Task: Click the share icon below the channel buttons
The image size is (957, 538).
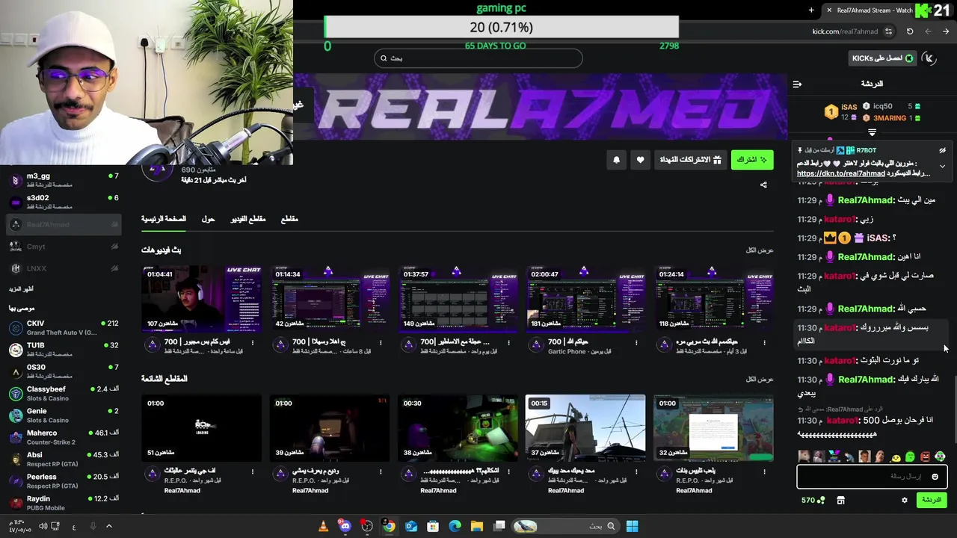Action: point(763,185)
